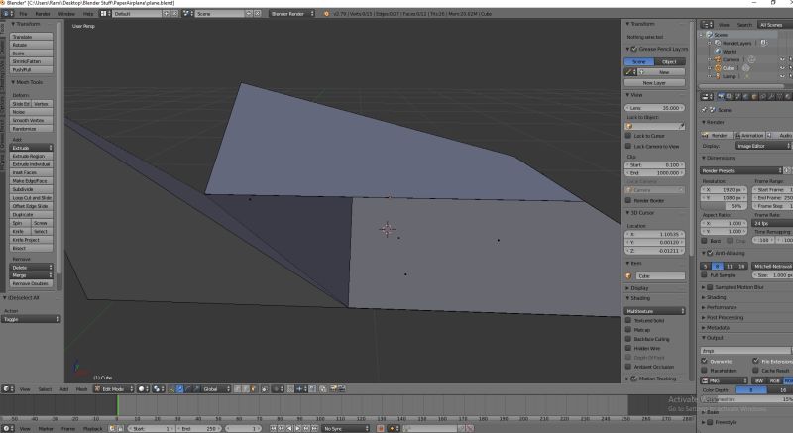793x433 pixels.
Task: Enable Hidden Wire checkbox
Action: pyautogui.click(x=628, y=348)
